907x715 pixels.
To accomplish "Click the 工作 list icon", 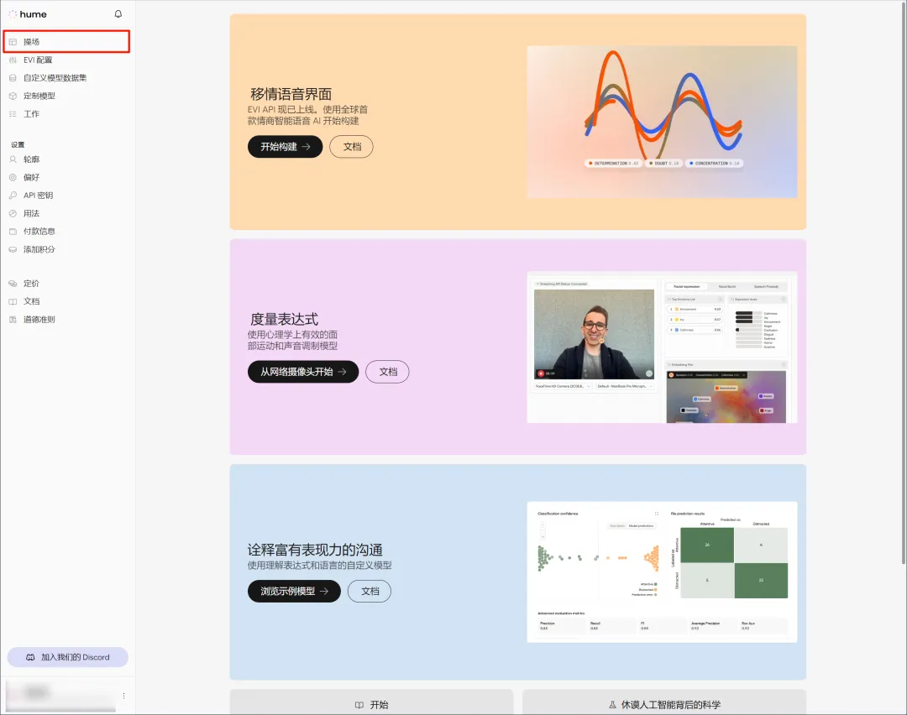I will tap(13, 114).
